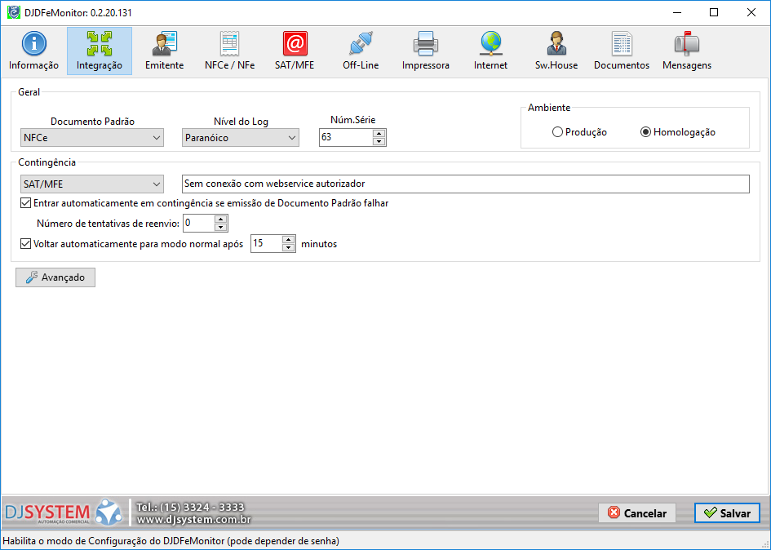
Task: Increase the Núm.Série value
Action: point(379,133)
